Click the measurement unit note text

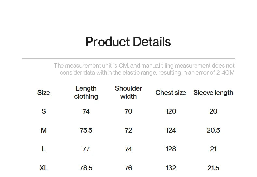point(144,69)
